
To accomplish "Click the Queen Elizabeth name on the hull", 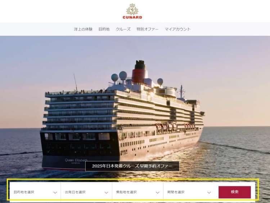I will coord(76,160).
